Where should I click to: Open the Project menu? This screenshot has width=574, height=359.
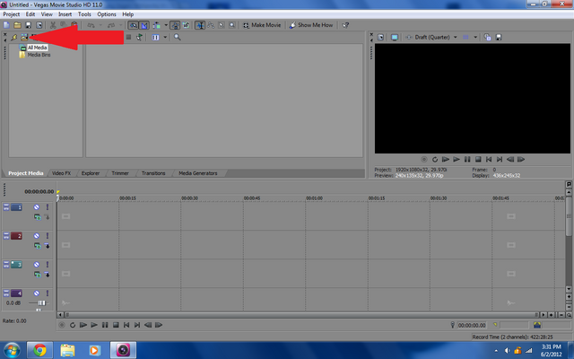pyautogui.click(x=12, y=14)
